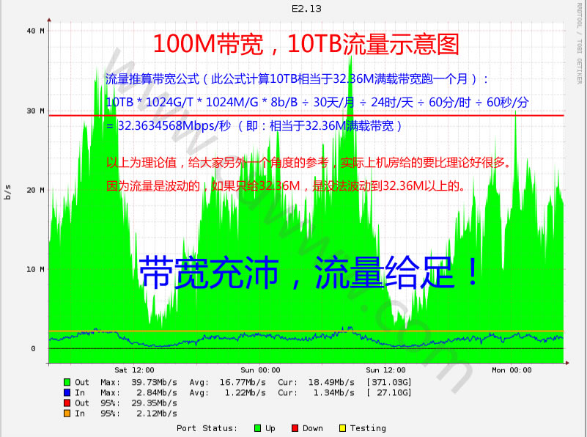This screenshot has width=587, height=437.
Task: Click the red Down port status square
Action: coord(295,428)
